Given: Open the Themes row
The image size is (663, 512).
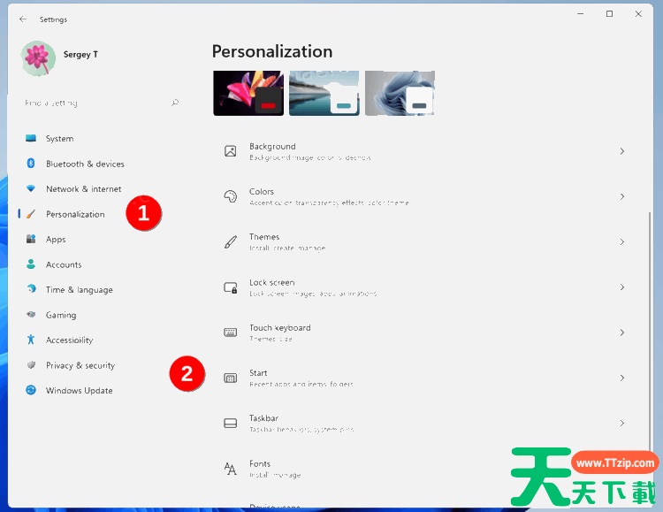Looking at the screenshot, I should (424, 241).
